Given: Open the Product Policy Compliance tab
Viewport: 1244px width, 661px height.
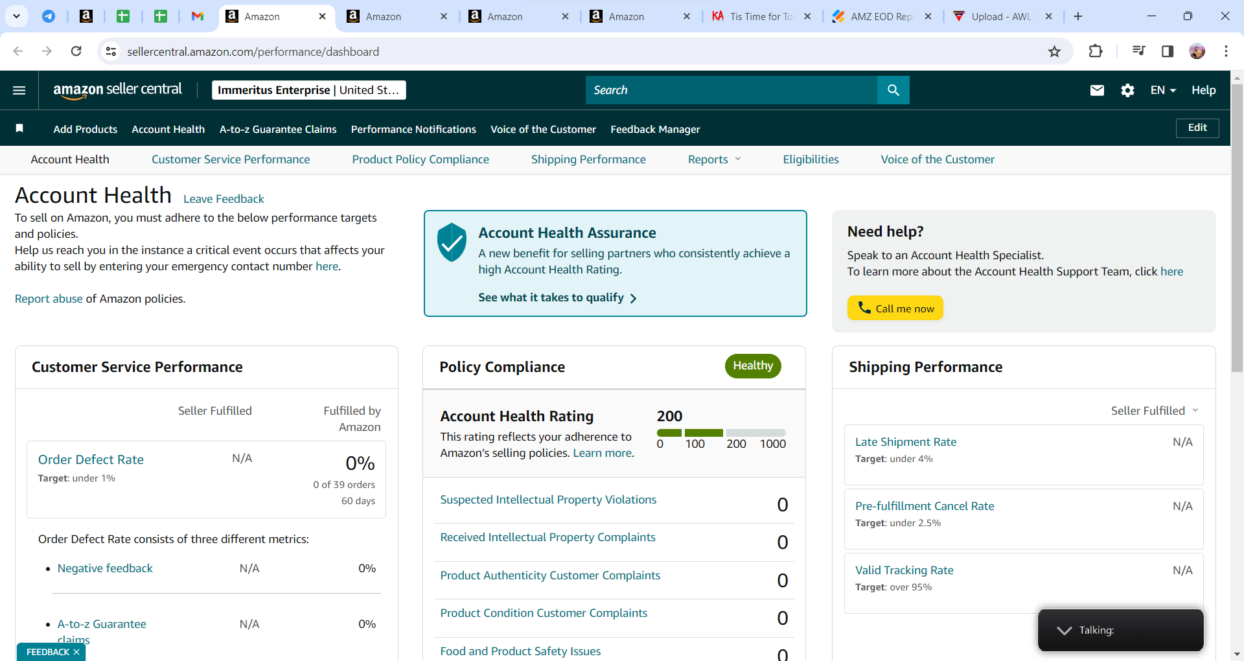Looking at the screenshot, I should pyautogui.click(x=420, y=159).
